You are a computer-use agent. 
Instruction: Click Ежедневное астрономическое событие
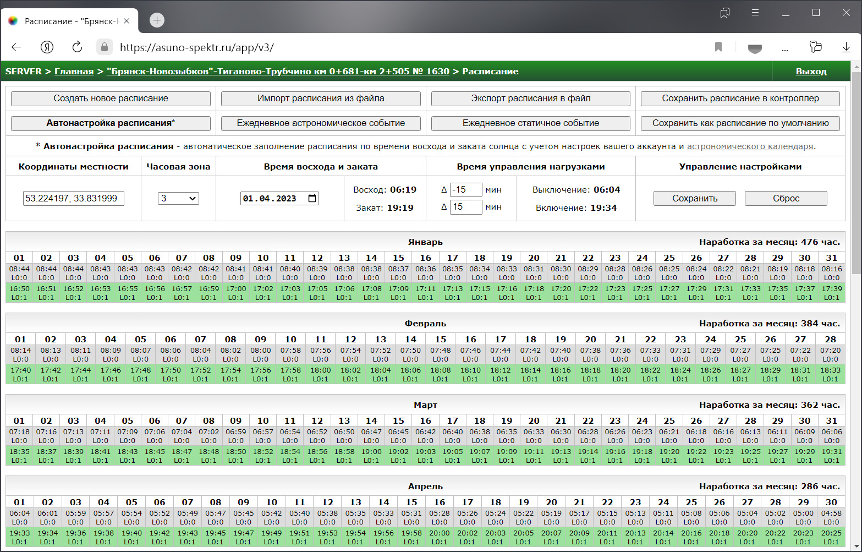(x=321, y=123)
